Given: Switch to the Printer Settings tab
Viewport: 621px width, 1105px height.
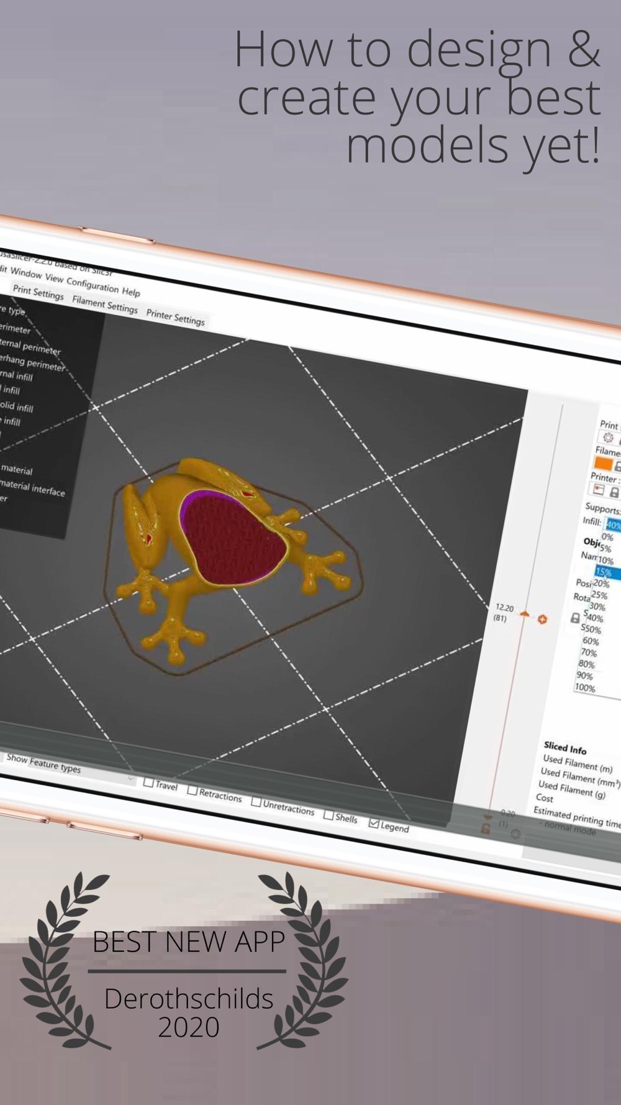Looking at the screenshot, I should 175,316.
